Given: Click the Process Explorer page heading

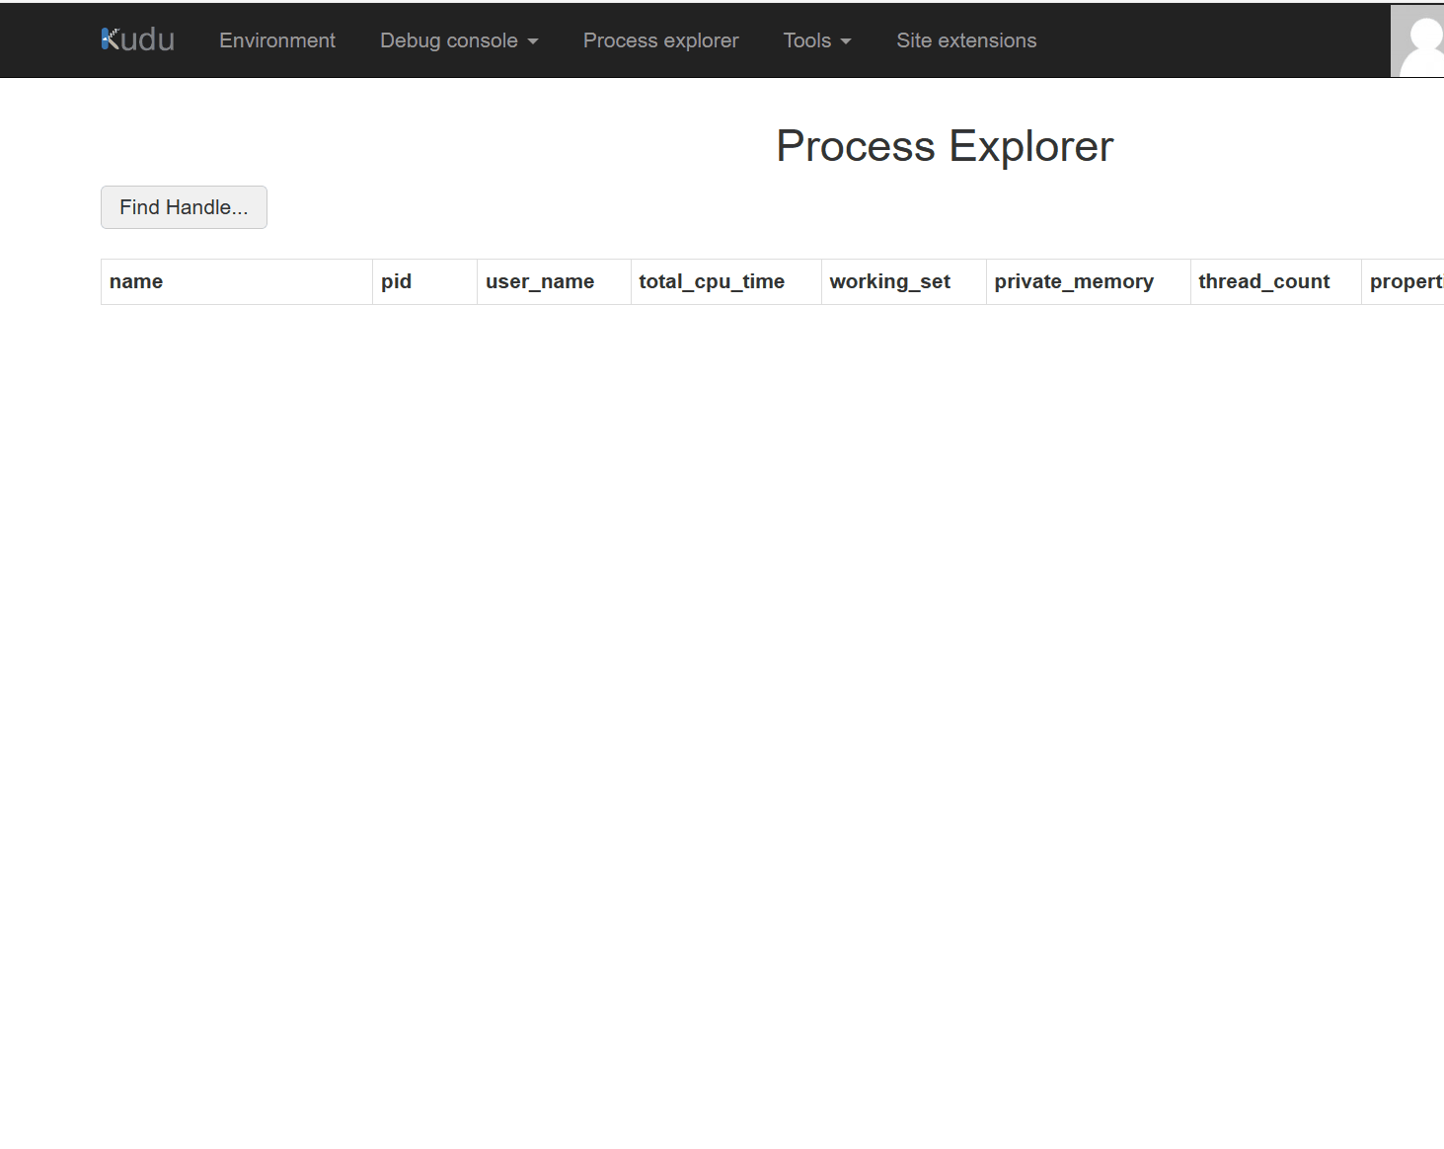Looking at the screenshot, I should tap(945, 146).
